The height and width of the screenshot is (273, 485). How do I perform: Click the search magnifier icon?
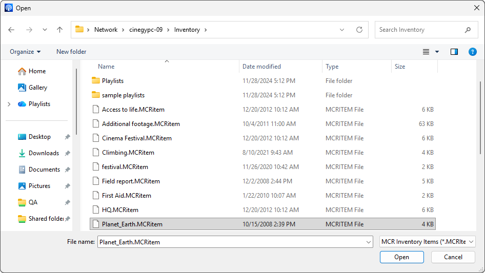468,30
